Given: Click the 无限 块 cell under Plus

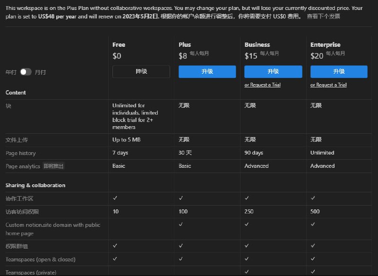Looking at the screenshot, I should pos(184,105).
